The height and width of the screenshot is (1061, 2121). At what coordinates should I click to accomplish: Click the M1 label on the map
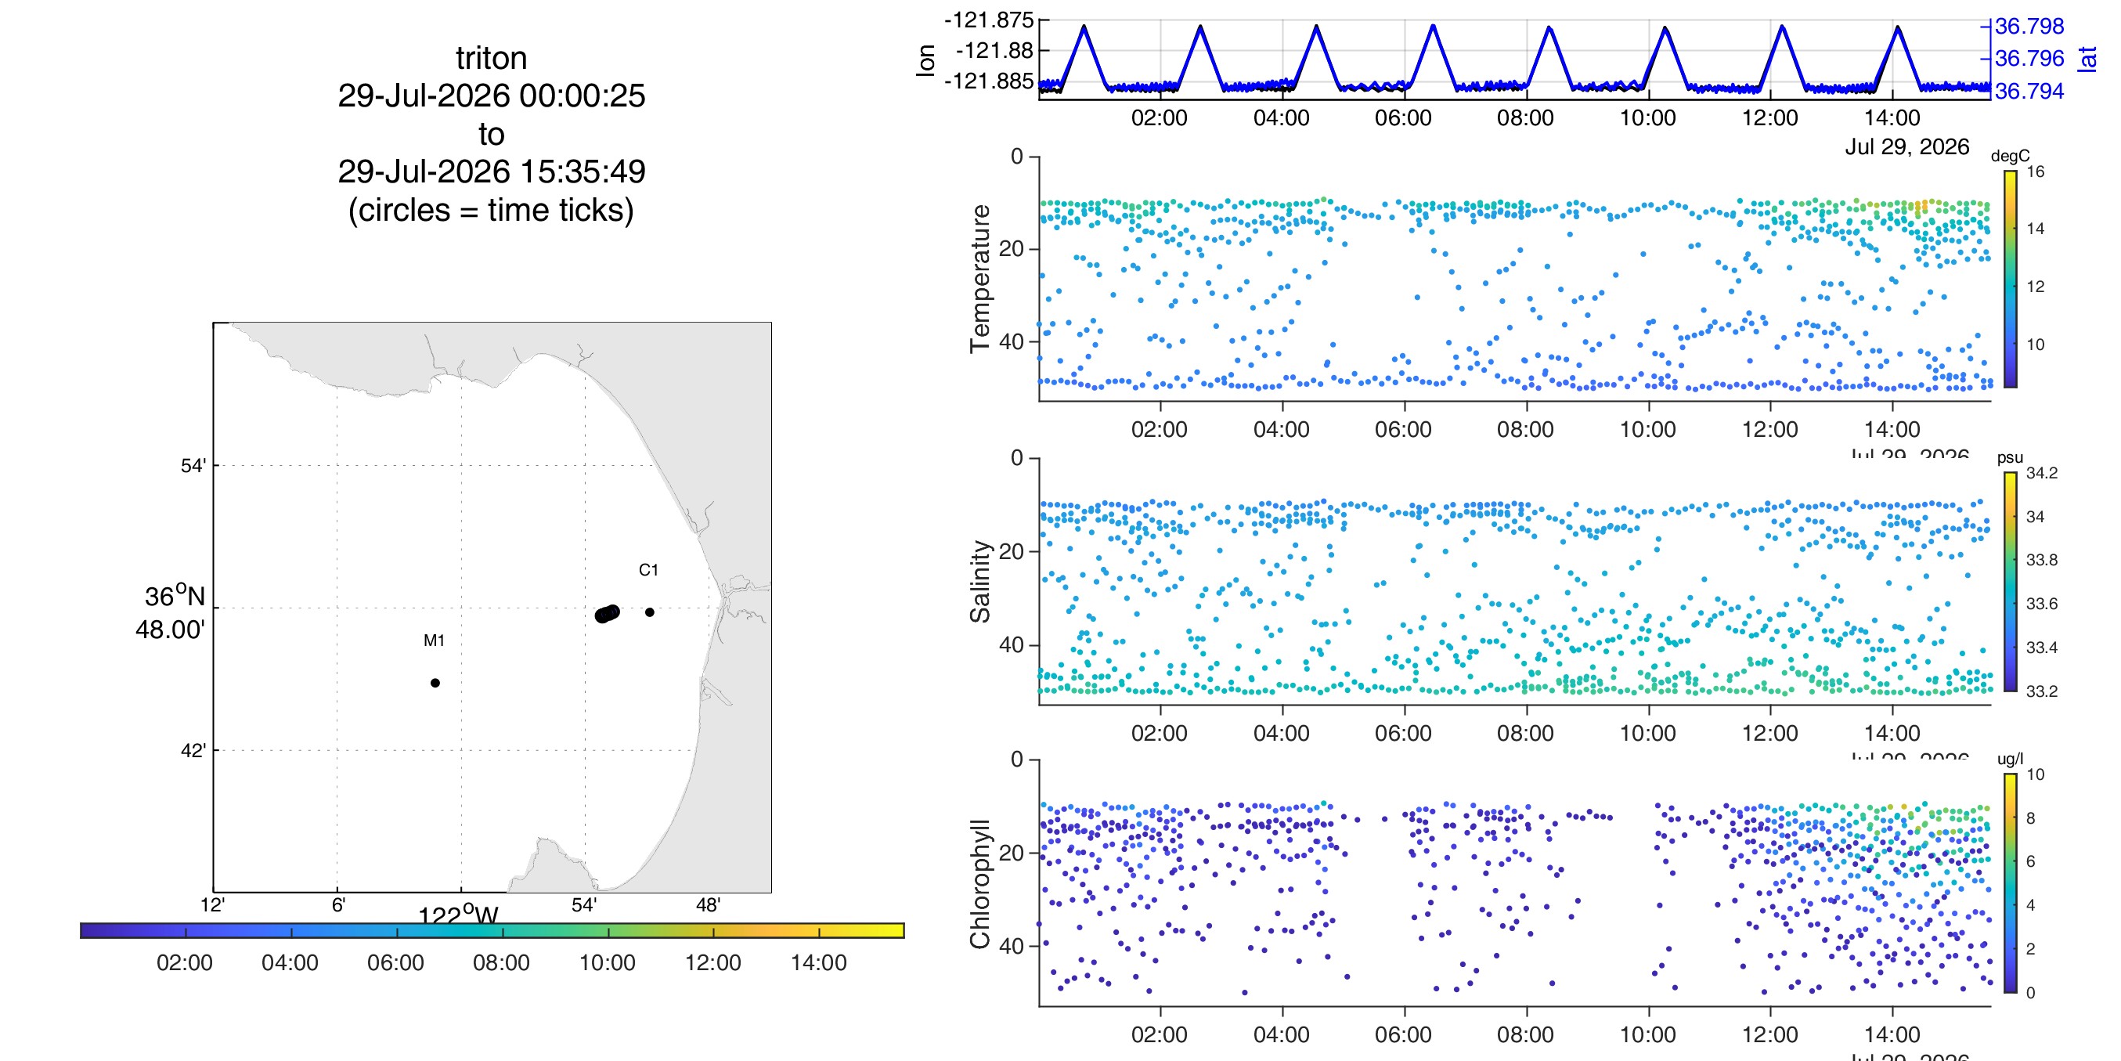click(x=434, y=640)
